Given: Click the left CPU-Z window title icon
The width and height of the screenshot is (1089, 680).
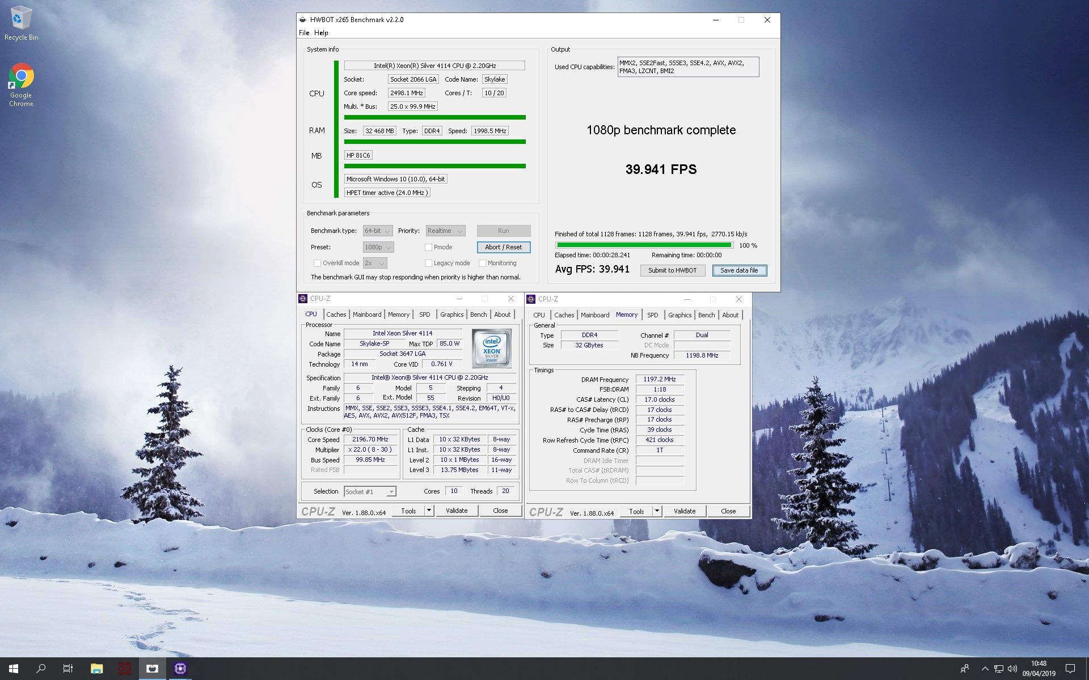Looking at the screenshot, I should point(303,299).
